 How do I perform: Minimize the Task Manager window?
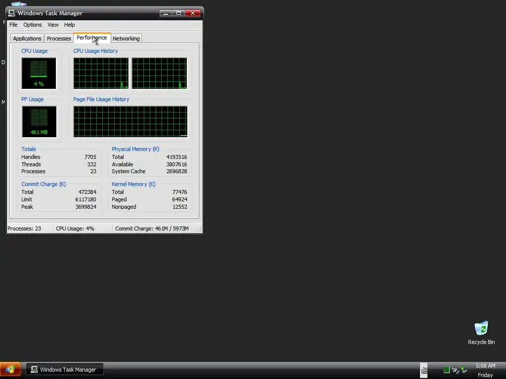tap(166, 13)
